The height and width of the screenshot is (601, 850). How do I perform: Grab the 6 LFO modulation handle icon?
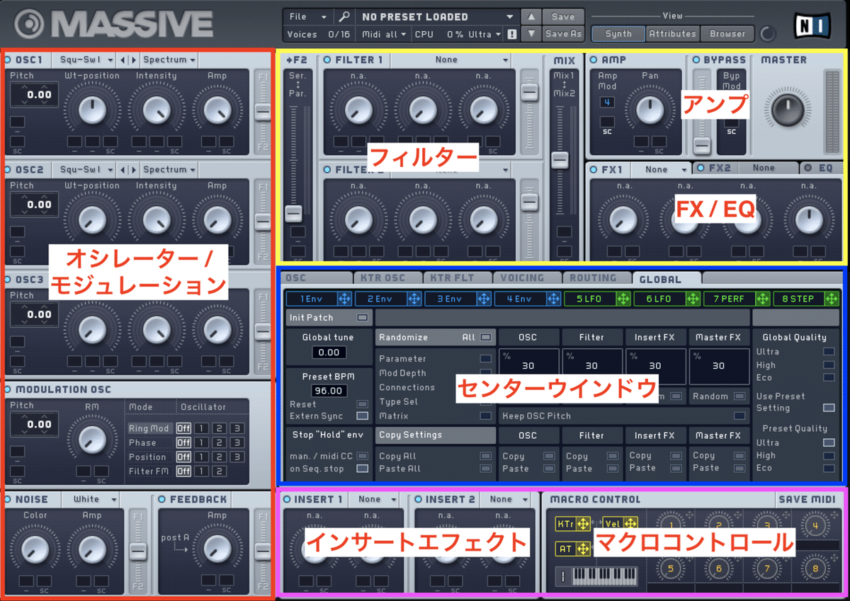click(693, 299)
